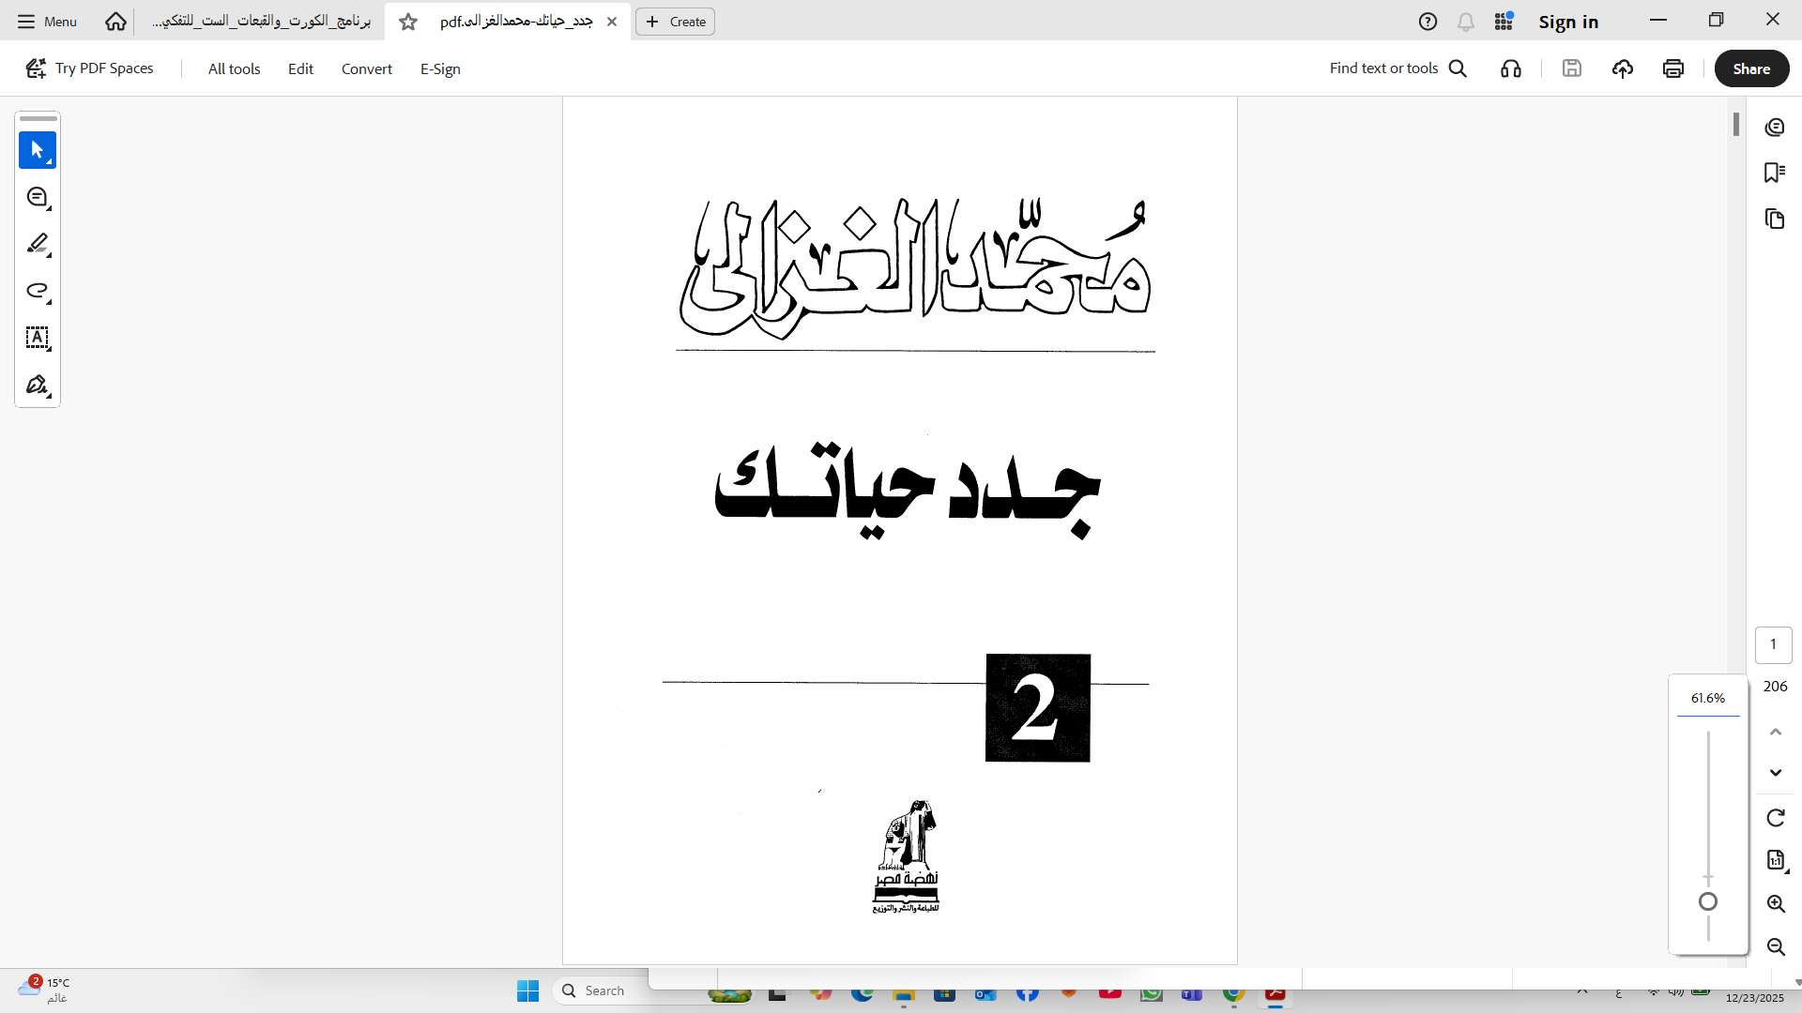
Task: Select the freehand Draw tool
Action: click(x=38, y=291)
